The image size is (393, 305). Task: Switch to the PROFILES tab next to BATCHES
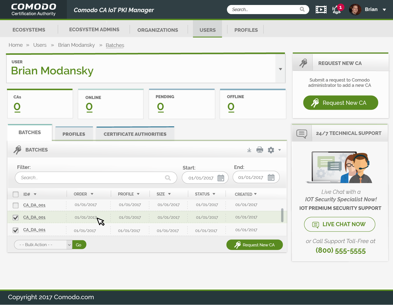tap(74, 134)
